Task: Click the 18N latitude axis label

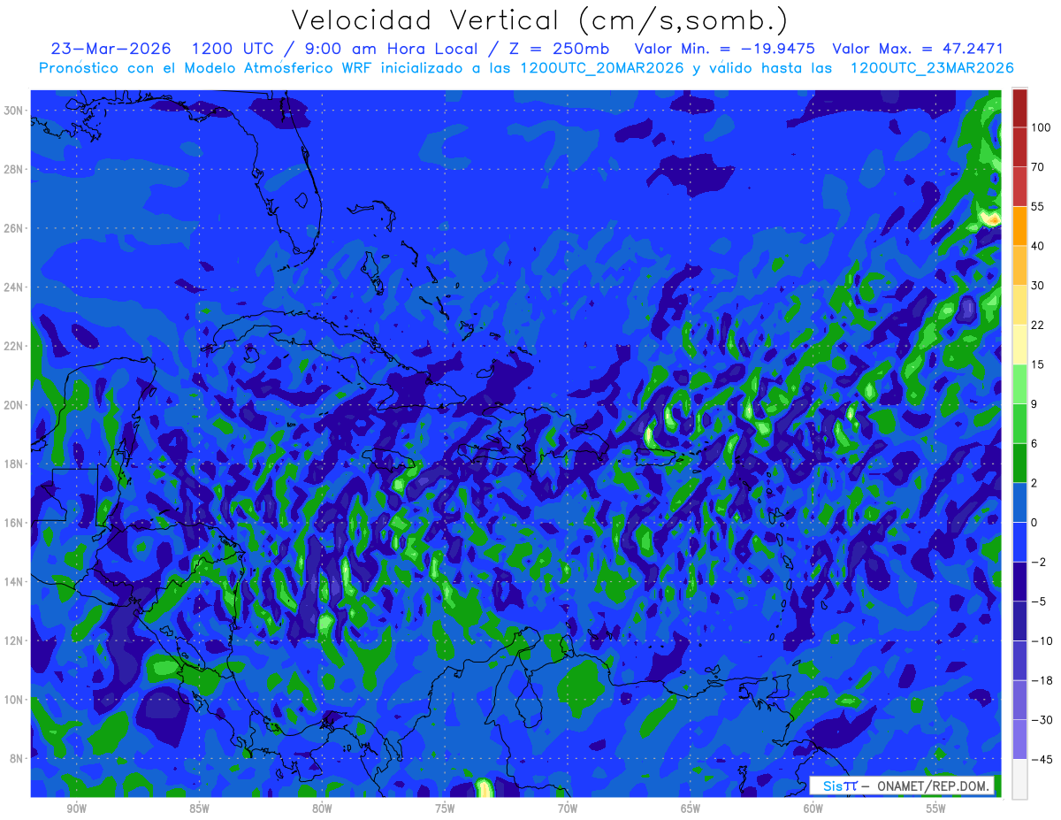Action: click(14, 464)
